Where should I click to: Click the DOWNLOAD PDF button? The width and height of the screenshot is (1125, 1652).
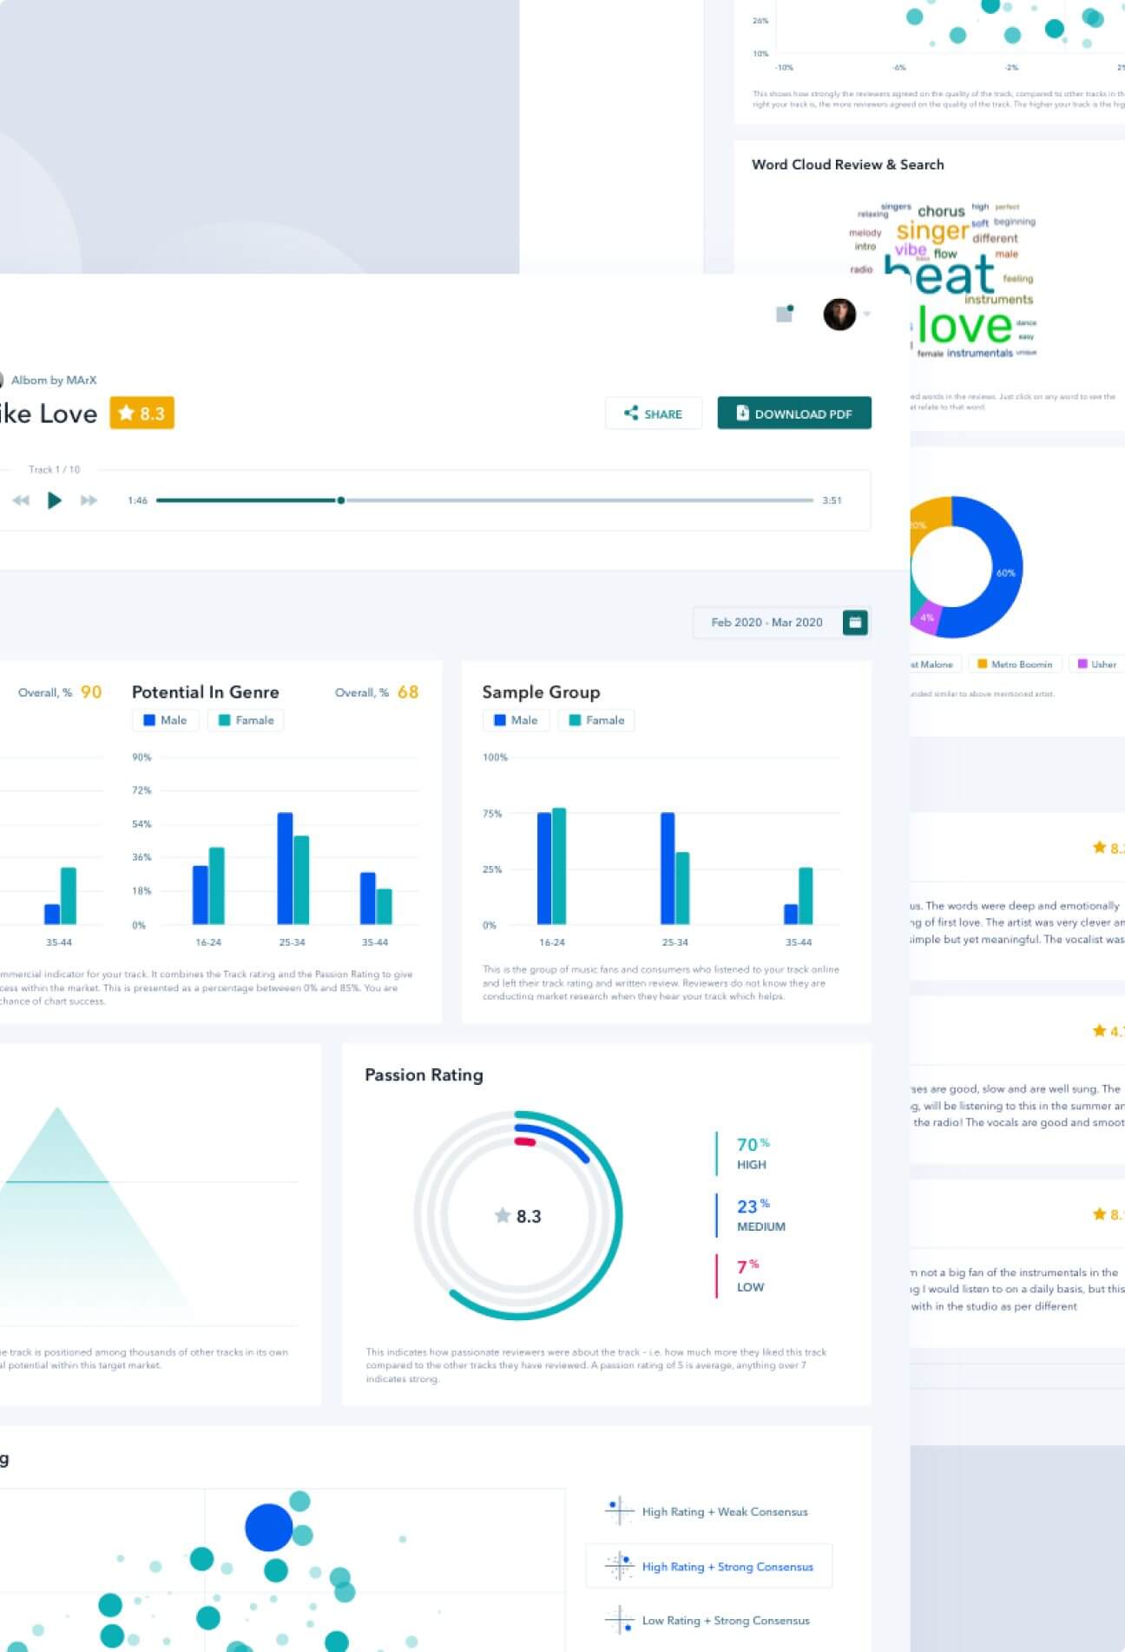[x=794, y=413]
